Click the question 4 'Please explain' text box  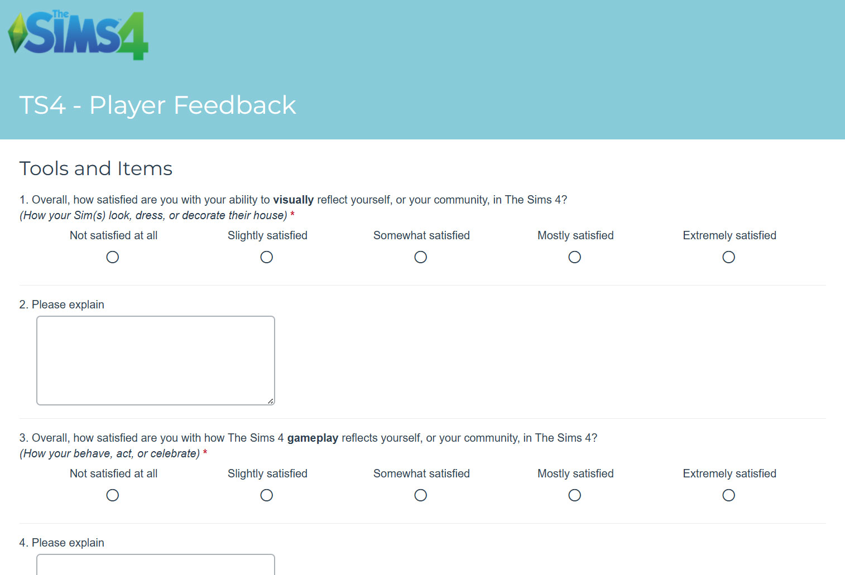156,564
